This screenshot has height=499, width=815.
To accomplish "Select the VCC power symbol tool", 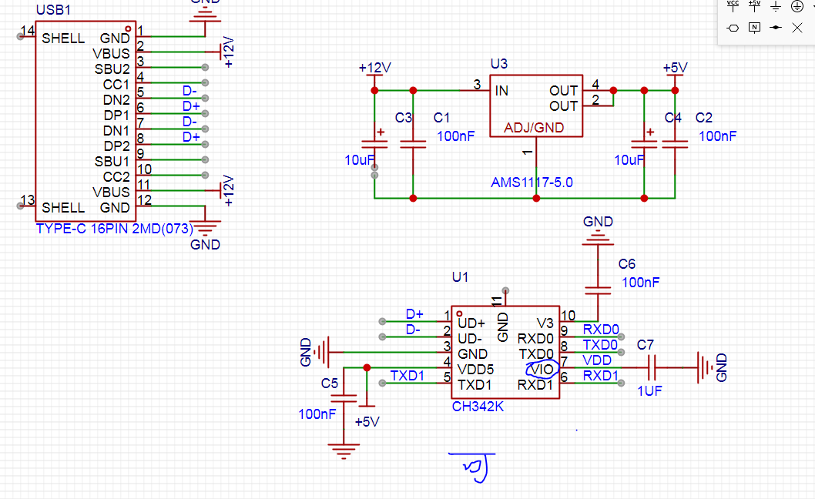I will 733,6.
